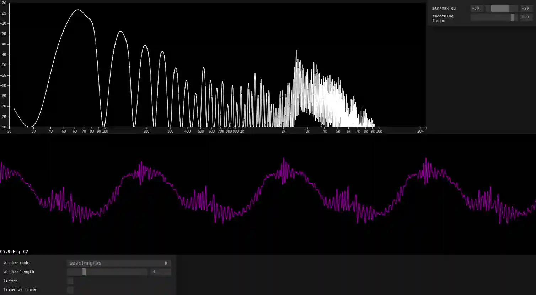Click the min/max dB range slider
536x295 pixels.
tap(502, 9)
